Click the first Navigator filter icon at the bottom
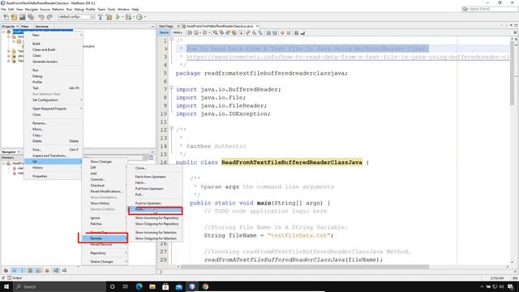Screen dimensions: 519x292 pyautogui.click(x=6, y=270)
